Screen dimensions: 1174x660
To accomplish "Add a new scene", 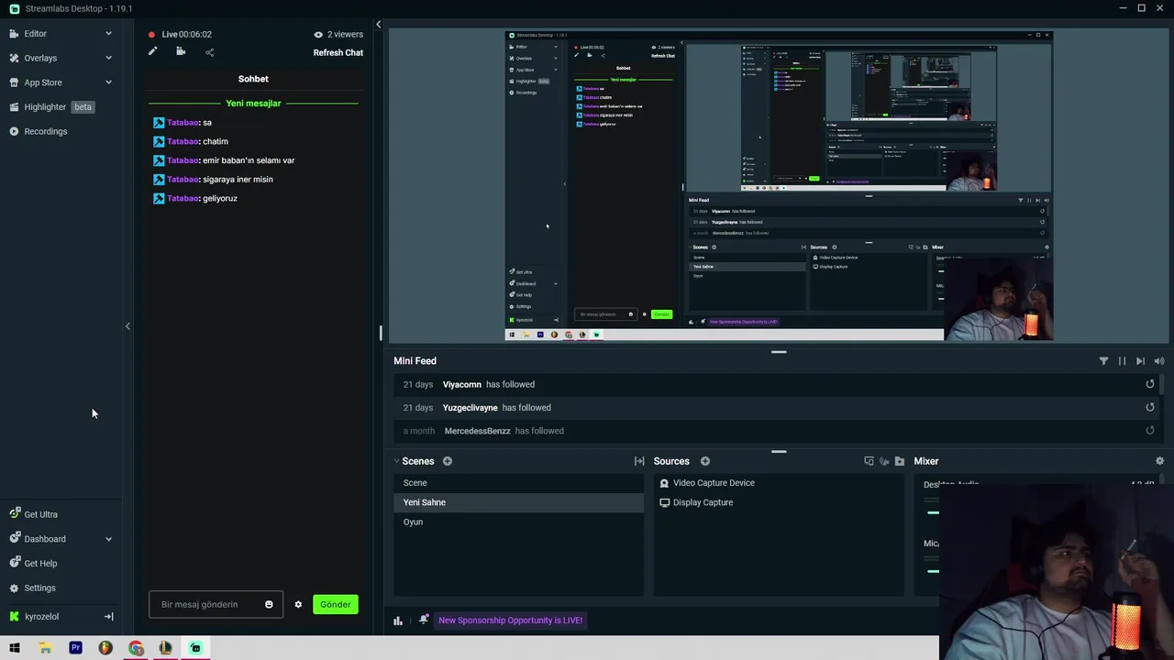I will point(448,461).
